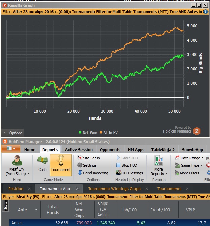Select Tournament game mode trophy

pos(61,165)
